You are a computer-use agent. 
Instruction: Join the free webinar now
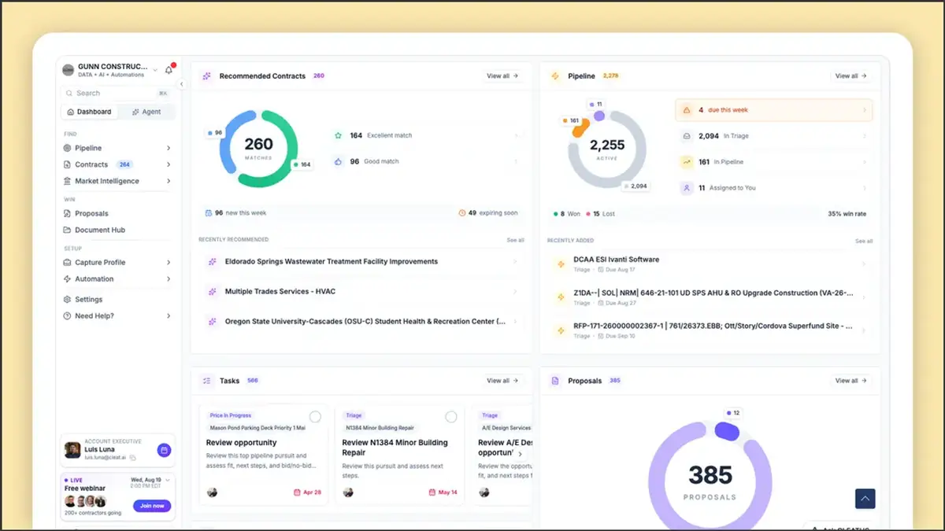[x=152, y=506]
